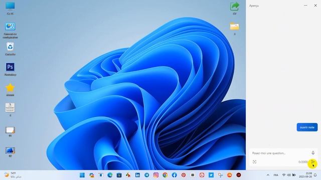
Task: Open the Photoshop desktop shortcut
Action: (10, 69)
